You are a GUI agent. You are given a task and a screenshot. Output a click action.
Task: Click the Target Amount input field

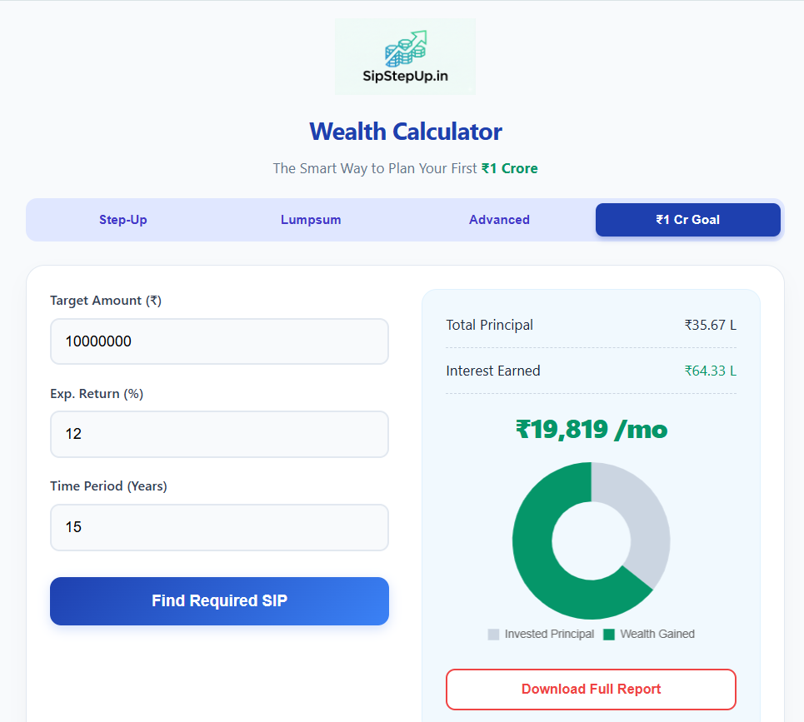pyautogui.click(x=219, y=341)
